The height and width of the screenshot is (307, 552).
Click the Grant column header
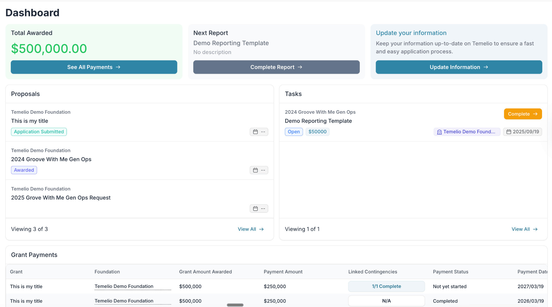tap(16, 272)
